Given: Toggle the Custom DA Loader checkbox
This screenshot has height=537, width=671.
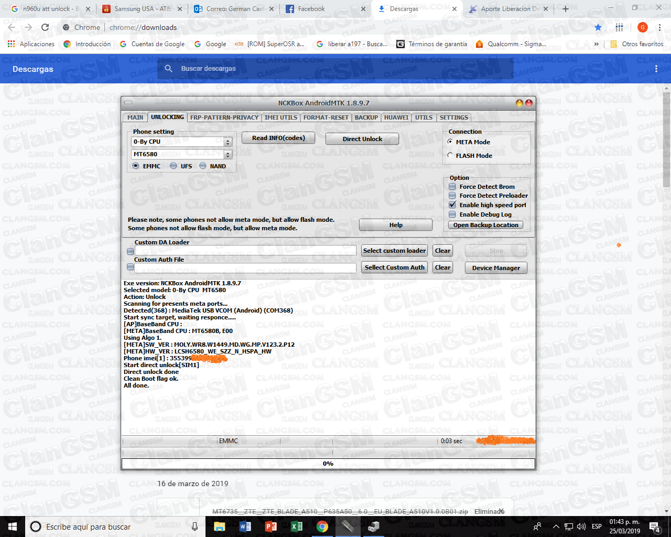Looking at the screenshot, I should 130,251.
